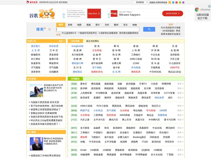Viewport: 211px width, 158px height.
Task: Close the first WypAll ad with its X icon
Action: 64,17
